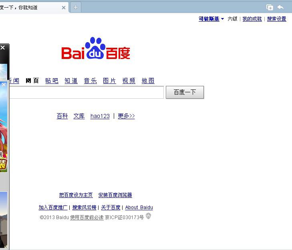Open the 更多>> link
The height and width of the screenshot is (250, 292).
point(126,116)
